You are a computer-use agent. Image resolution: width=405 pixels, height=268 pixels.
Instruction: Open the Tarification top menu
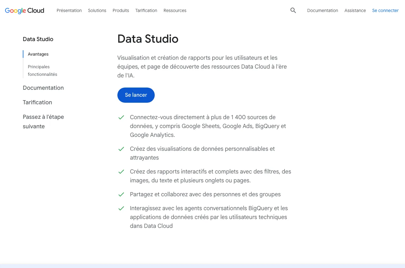[x=146, y=10]
